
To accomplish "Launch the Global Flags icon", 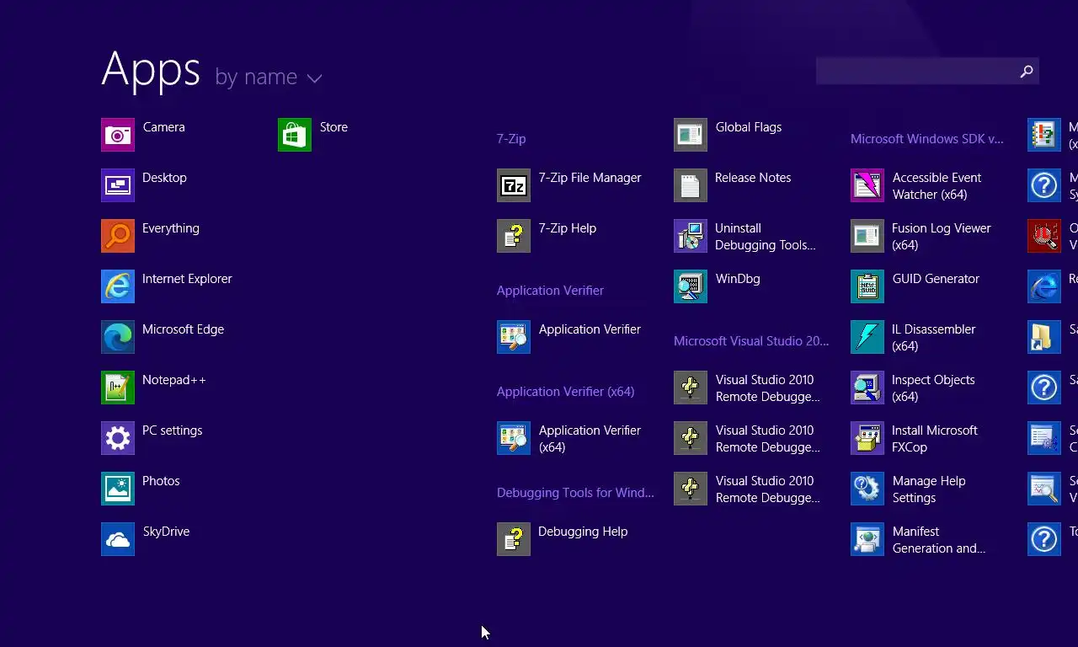I will [x=691, y=135].
